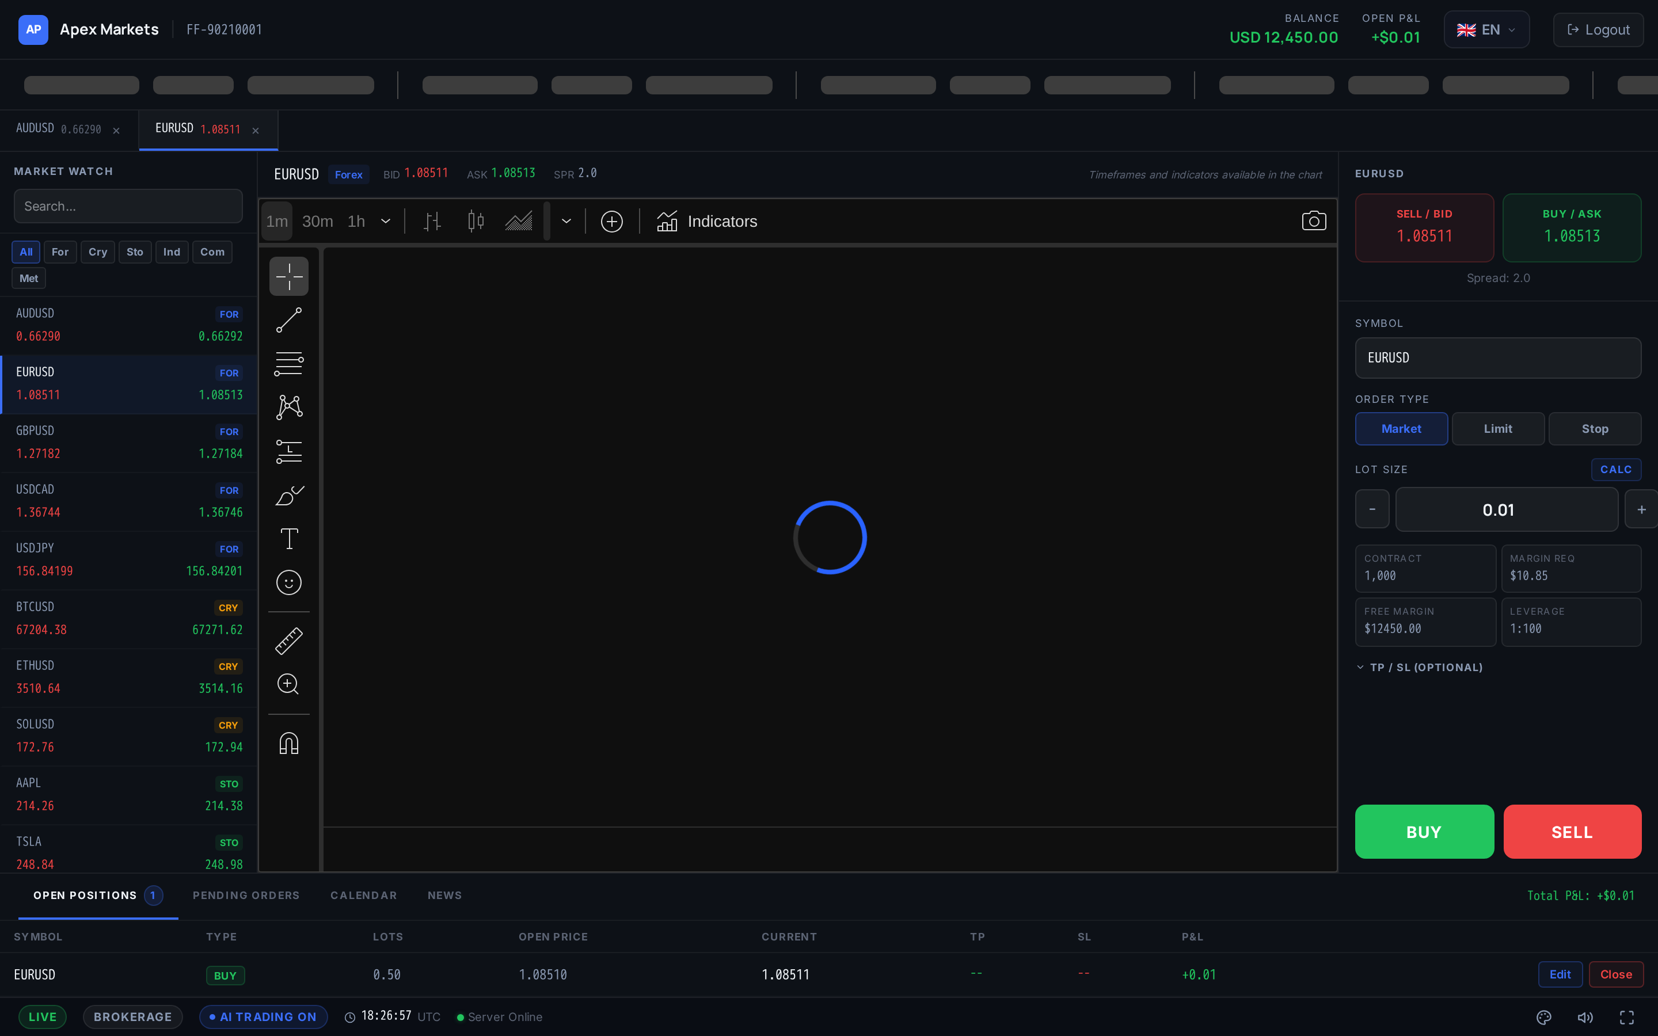Select the Fibonacci retracement tool
This screenshot has width=1658, height=1036.
tap(288, 363)
